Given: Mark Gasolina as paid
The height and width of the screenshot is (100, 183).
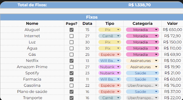Looking at the screenshot, I should click(71, 85).
